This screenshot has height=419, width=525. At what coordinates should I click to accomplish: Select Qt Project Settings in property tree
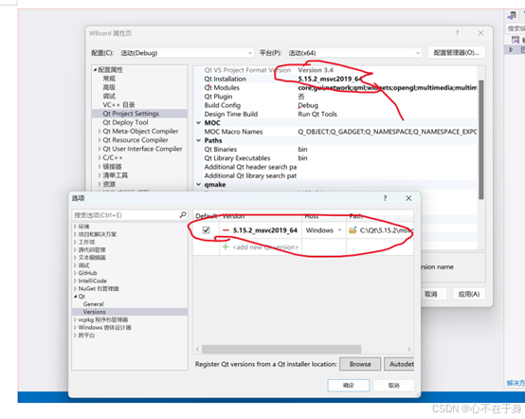[131, 114]
